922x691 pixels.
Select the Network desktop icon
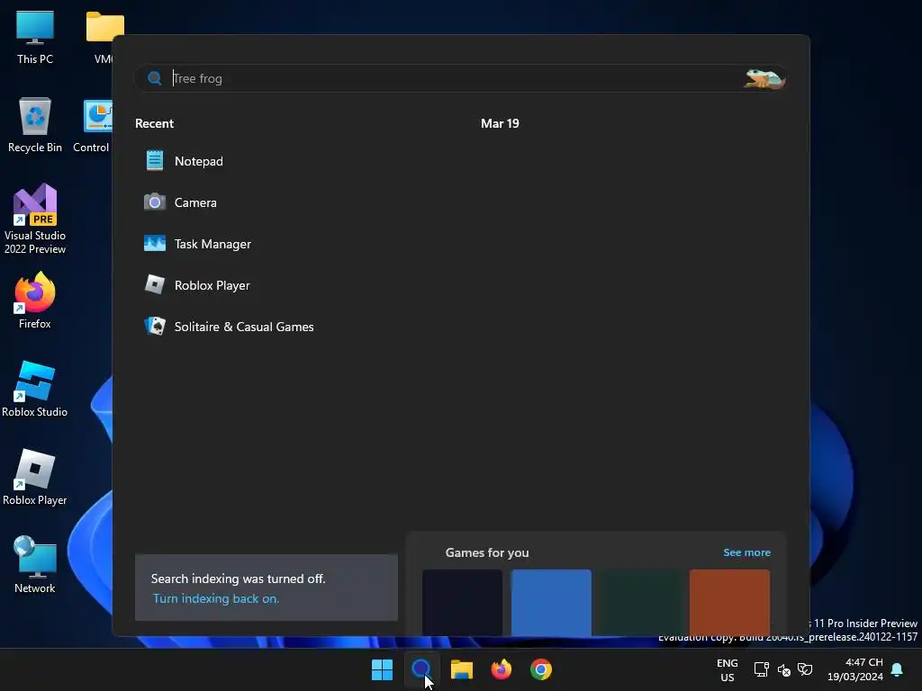tap(35, 565)
